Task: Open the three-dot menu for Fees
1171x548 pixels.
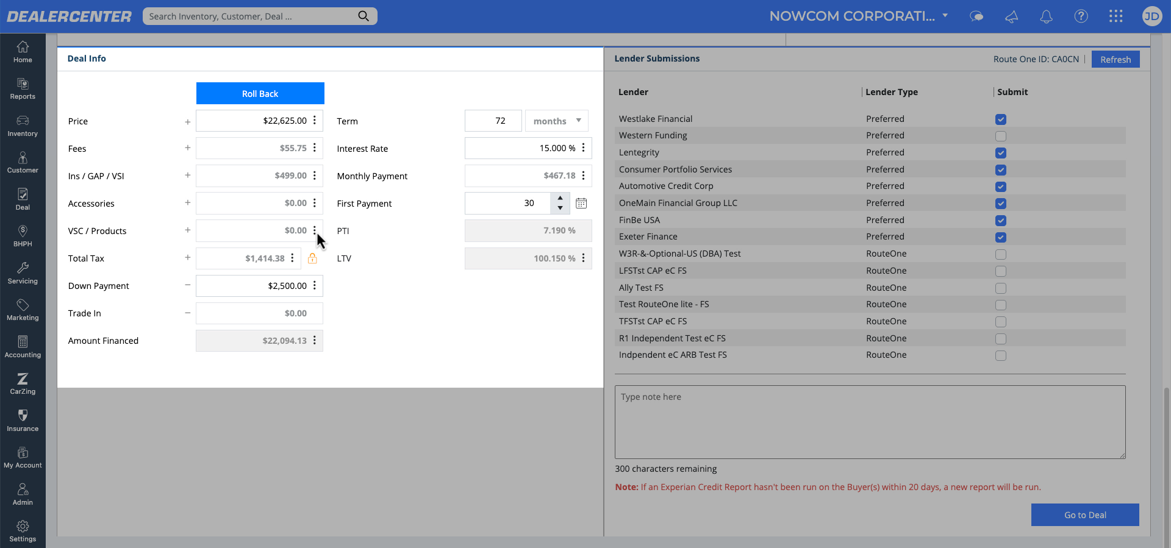Action: coord(315,148)
